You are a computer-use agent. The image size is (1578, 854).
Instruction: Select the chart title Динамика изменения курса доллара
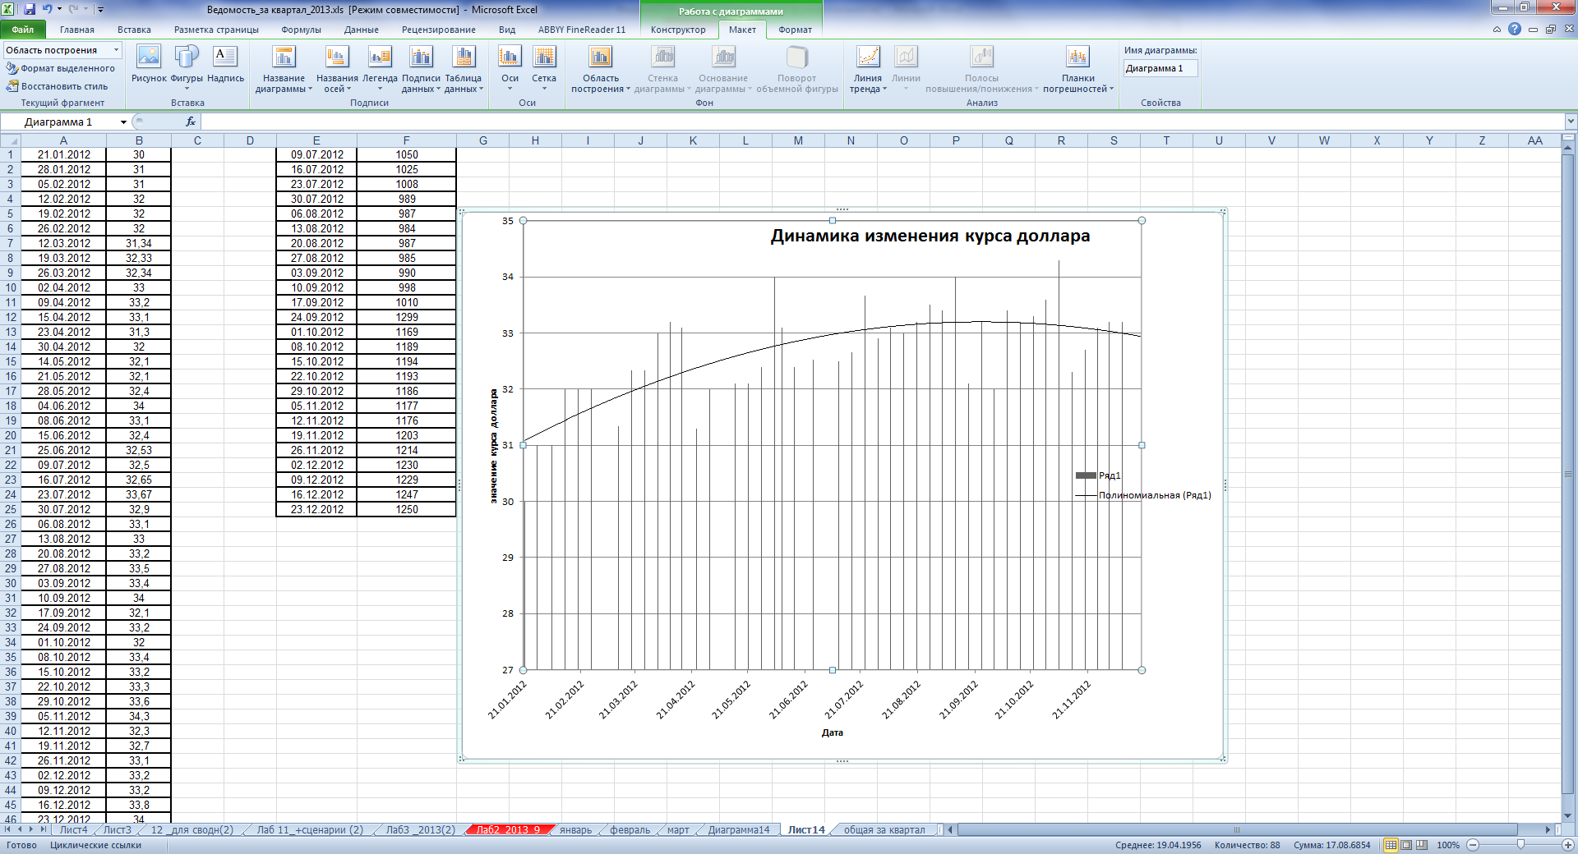[x=930, y=236]
